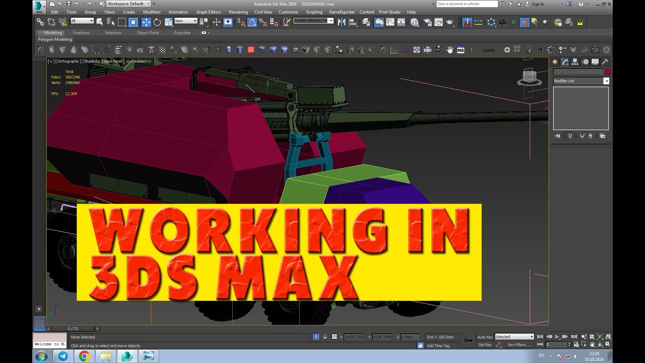Open Key Filters dialog
Image resolution: width=645 pixels, height=363 pixels.
coord(519,345)
